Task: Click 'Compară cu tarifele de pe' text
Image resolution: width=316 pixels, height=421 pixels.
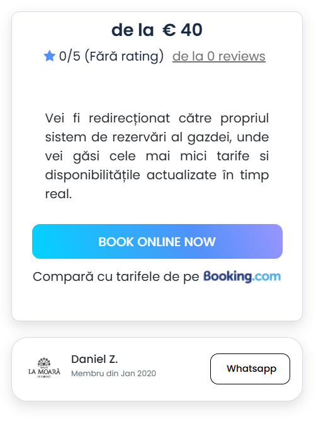Action: pos(116,277)
